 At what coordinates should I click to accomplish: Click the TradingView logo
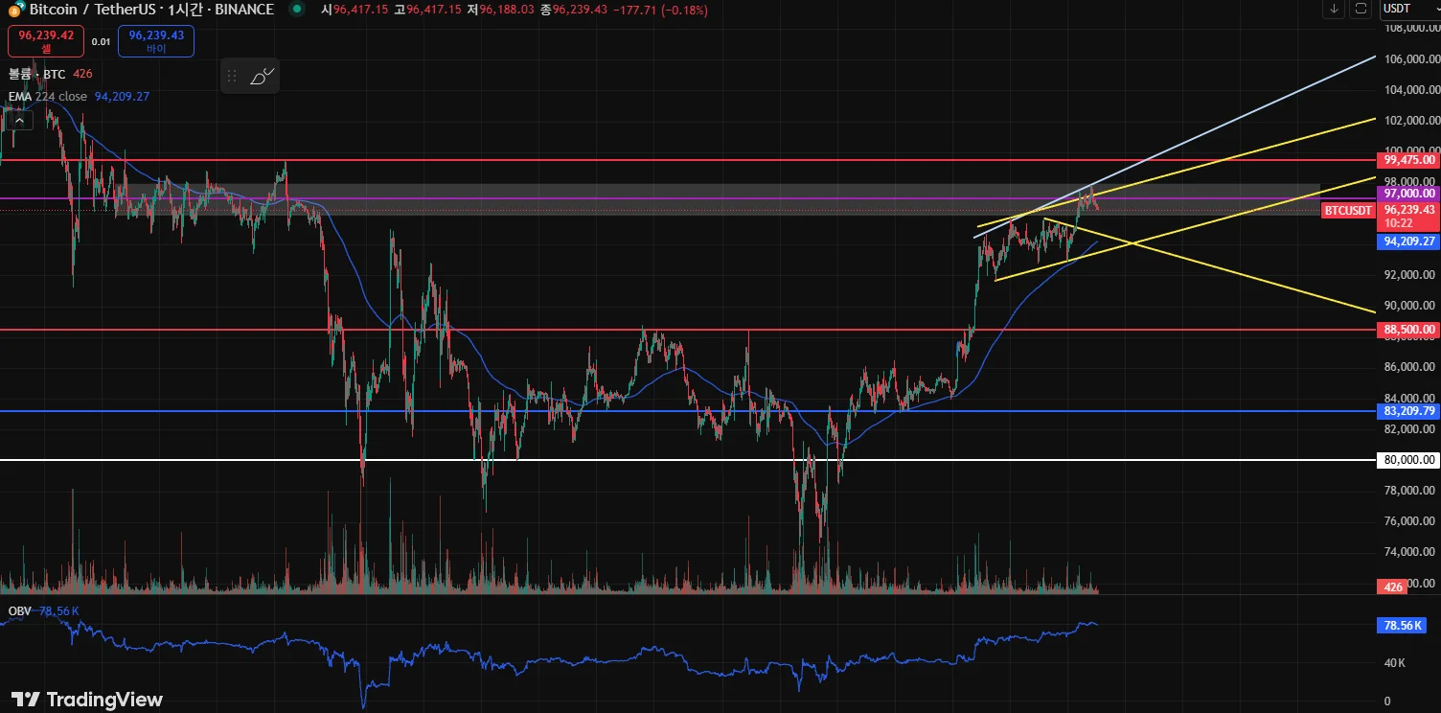[87, 700]
